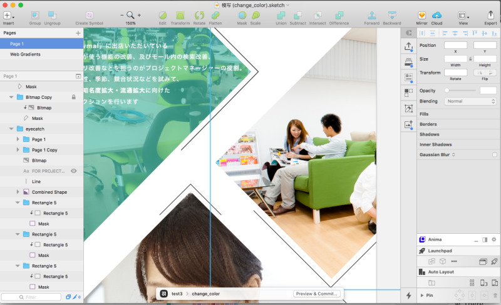Image resolution: width=501 pixels, height=305 pixels.
Task: Expand the Page 1 Copy folder
Action: tap(18, 149)
